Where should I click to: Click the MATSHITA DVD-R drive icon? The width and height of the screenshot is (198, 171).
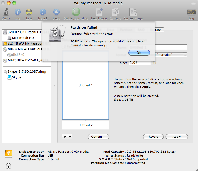5,60
